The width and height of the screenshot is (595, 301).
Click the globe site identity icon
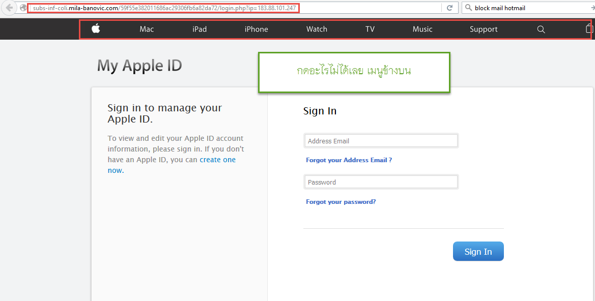coord(23,8)
